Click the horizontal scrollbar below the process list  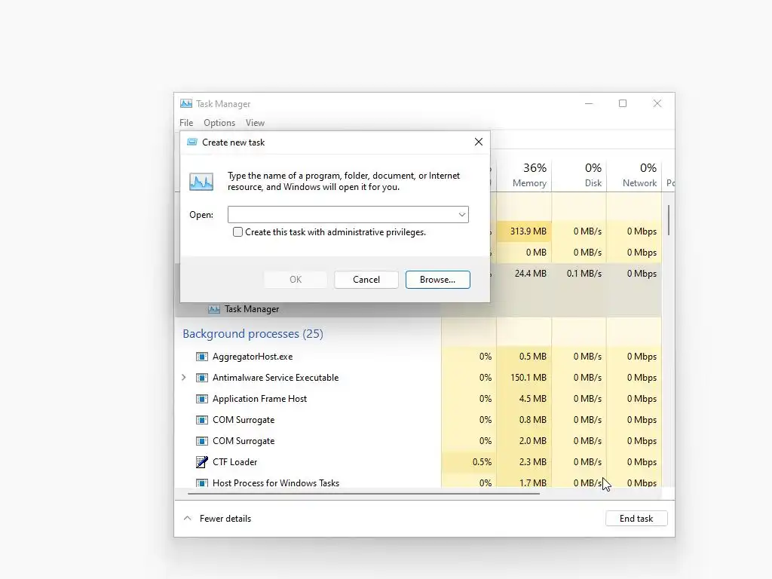point(363,493)
